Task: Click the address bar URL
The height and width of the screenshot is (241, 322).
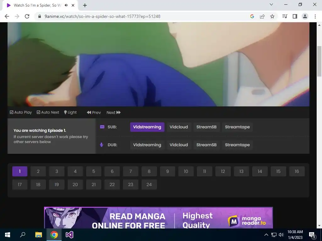Action: [x=102, y=16]
